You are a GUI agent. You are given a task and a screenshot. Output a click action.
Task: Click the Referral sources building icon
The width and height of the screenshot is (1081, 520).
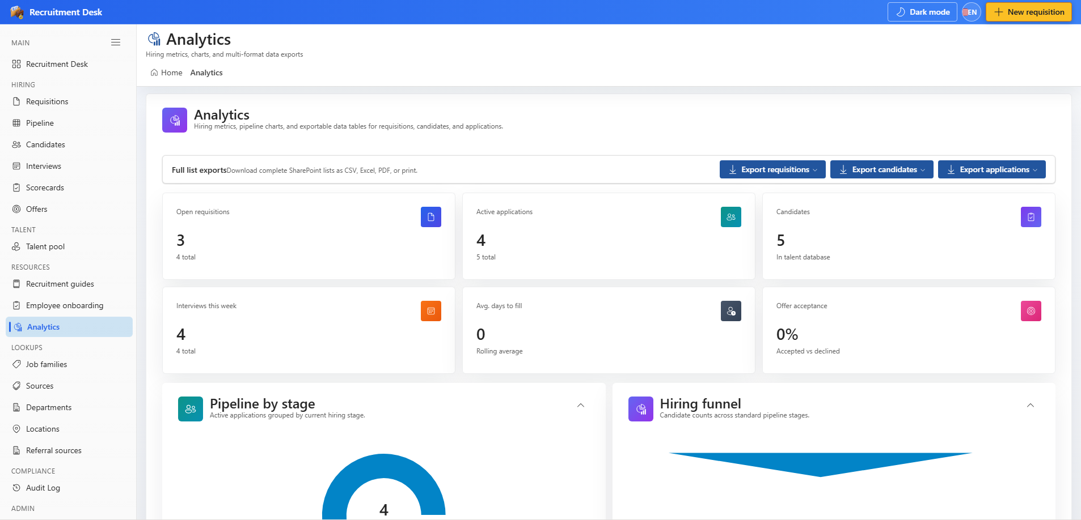coord(16,450)
